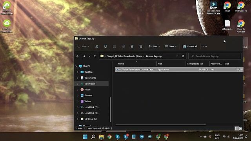The height and width of the screenshot is (141, 251).
Task: Go up one folder level arrow
Action: 95,56
